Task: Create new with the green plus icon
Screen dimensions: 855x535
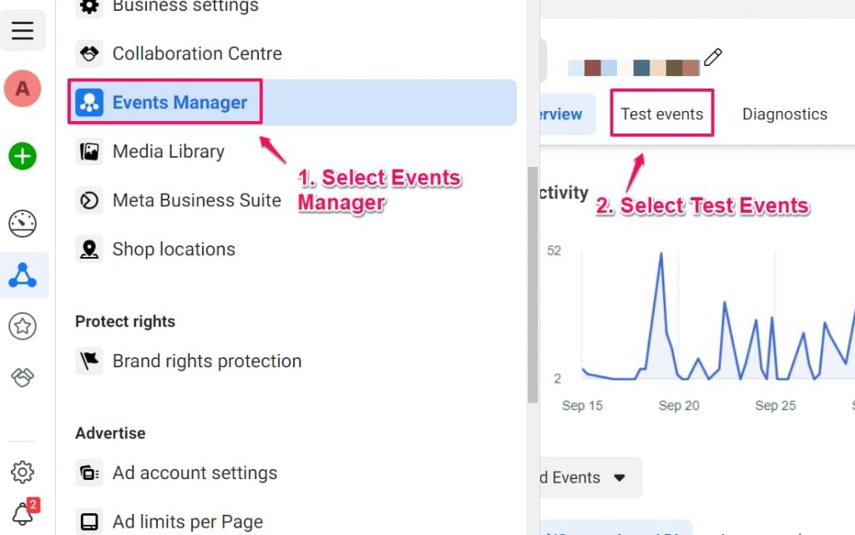Action: pyautogui.click(x=23, y=156)
